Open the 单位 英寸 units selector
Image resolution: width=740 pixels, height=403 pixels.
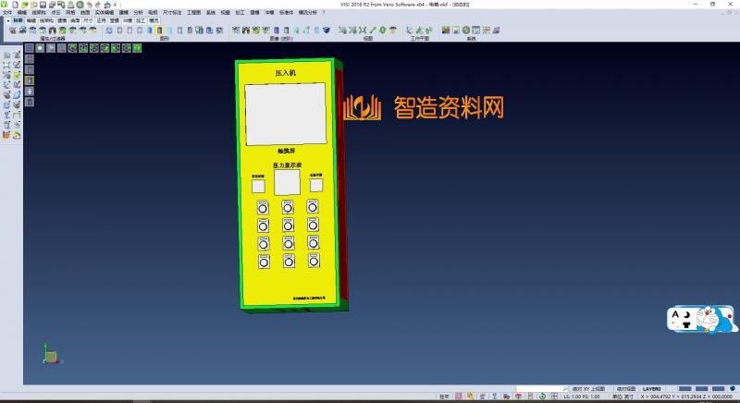623,397
